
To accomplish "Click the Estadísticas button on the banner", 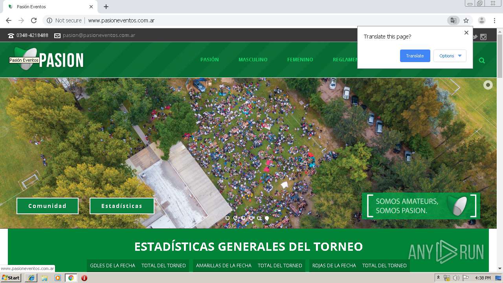I will coord(122,206).
